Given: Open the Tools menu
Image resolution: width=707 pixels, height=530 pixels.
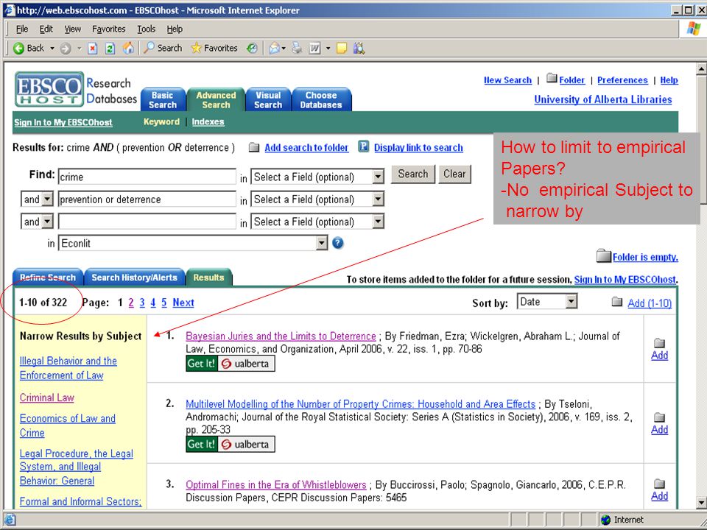Looking at the screenshot, I should tap(147, 29).
